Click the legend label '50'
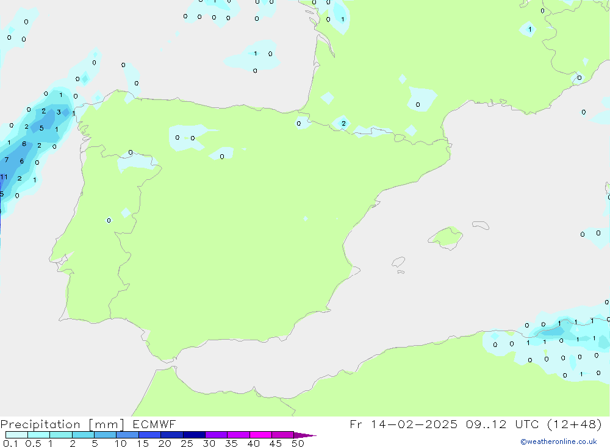 pos(298,443)
